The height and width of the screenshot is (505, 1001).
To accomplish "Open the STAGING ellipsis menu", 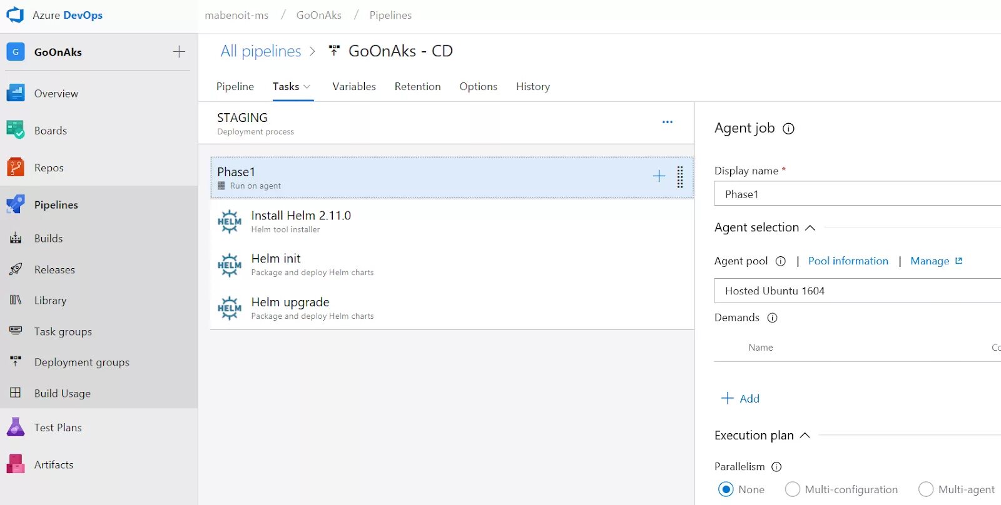I will (x=668, y=122).
